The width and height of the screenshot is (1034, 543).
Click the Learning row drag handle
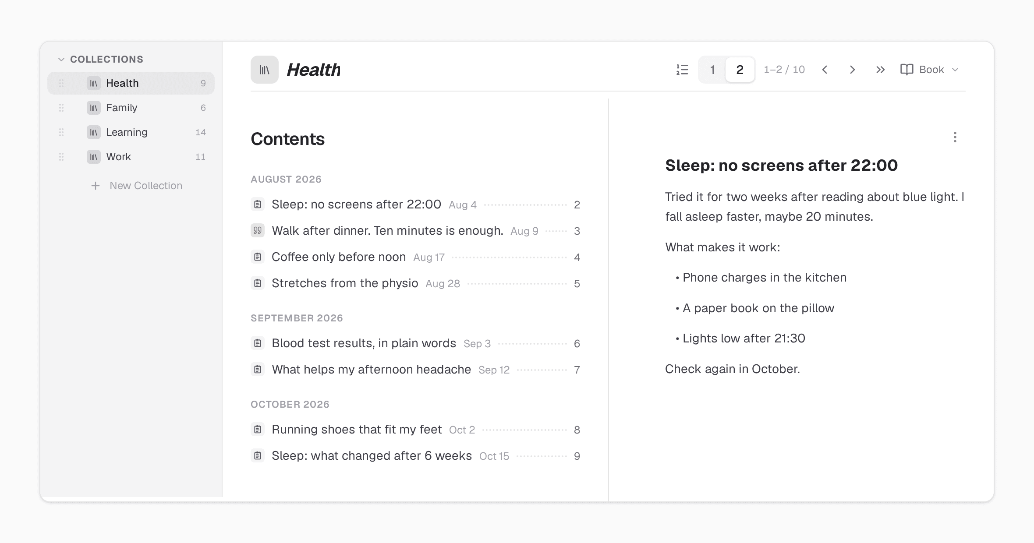click(61, 132)
